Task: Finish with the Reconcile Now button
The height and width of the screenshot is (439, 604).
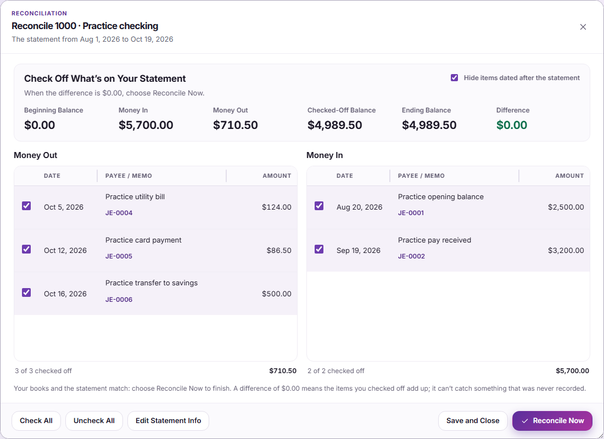Action: [x=552, y=421]
